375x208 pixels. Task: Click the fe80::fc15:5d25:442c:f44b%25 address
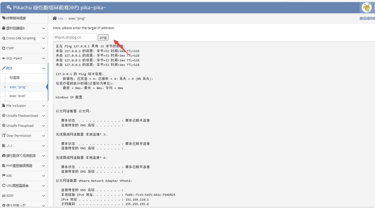point(150,195)
